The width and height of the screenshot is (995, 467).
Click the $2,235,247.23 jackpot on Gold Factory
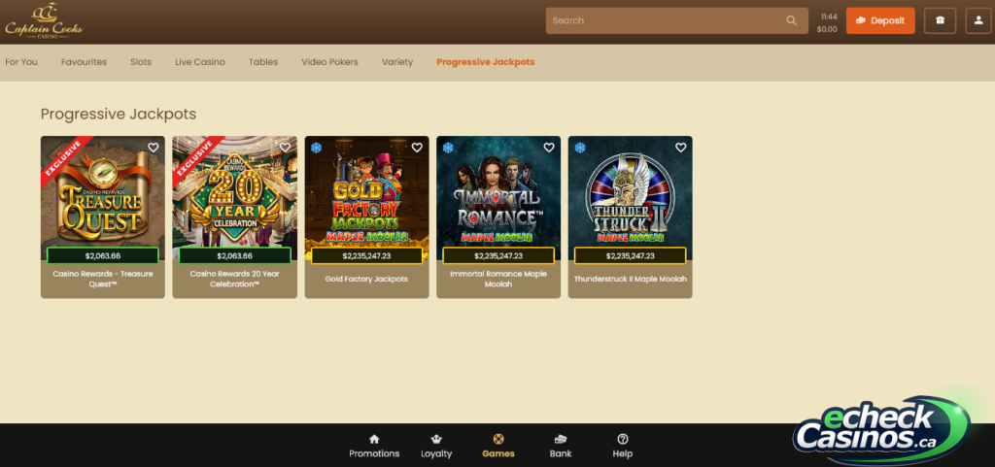pyautogui.click(x=366, y=256)
